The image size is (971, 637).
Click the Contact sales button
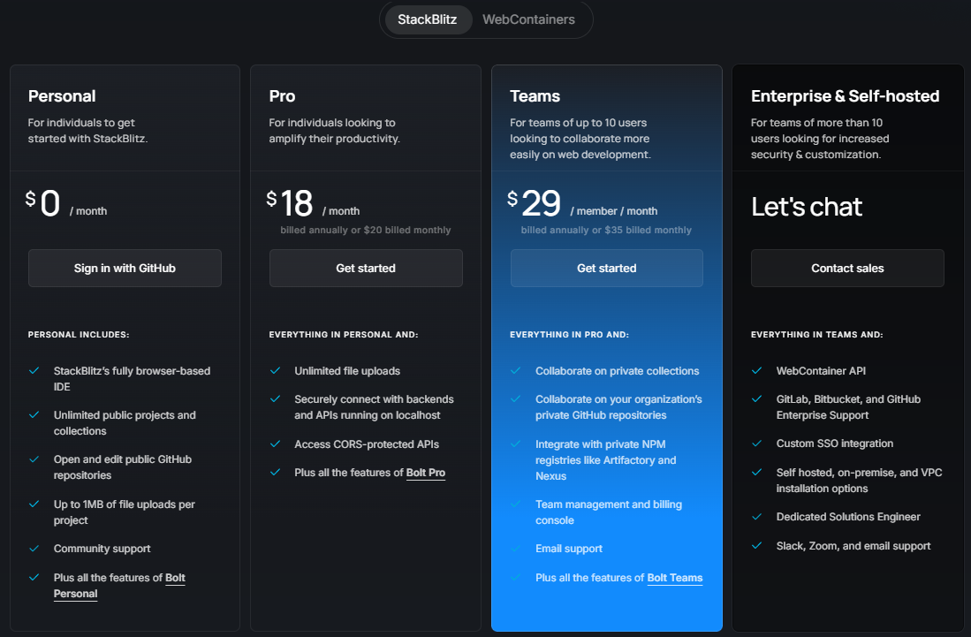(x=848, y=268)
